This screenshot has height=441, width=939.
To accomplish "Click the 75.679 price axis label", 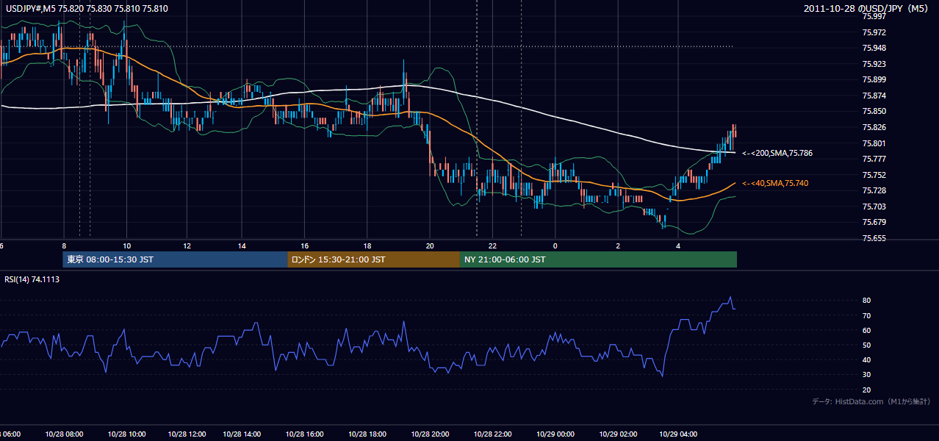I will [874, 222].
